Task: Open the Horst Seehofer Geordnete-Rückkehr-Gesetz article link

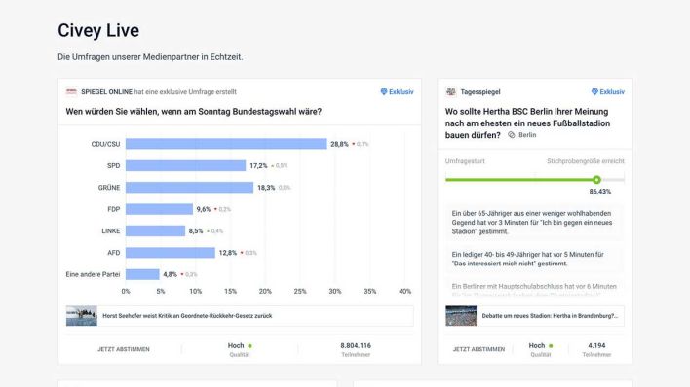Action: tap(187, 316)
